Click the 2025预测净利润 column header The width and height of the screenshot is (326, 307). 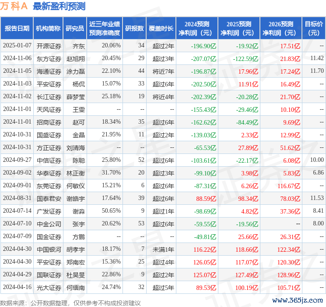(x=239, y=29)
